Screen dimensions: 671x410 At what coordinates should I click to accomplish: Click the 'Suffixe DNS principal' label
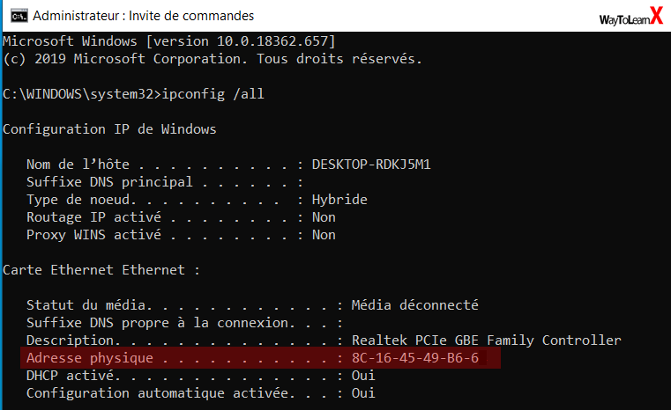109,182
